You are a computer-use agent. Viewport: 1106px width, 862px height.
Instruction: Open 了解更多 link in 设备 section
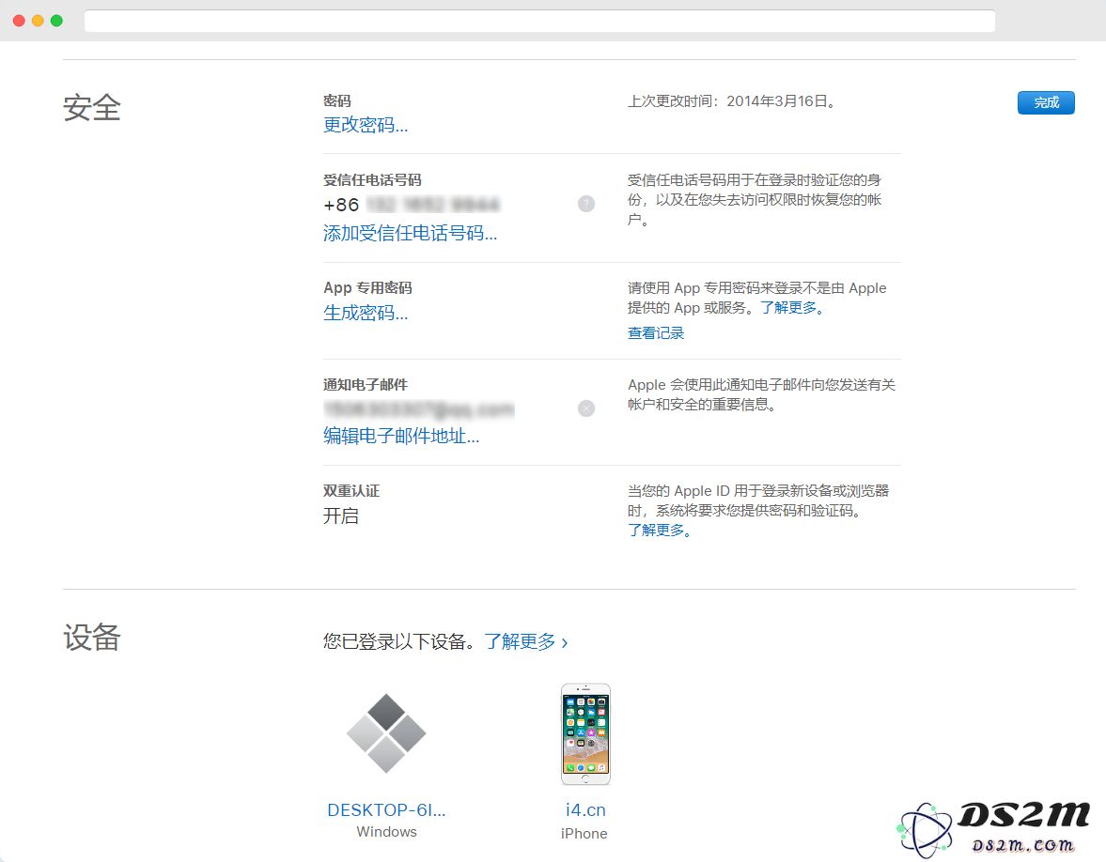click(526, 642)
